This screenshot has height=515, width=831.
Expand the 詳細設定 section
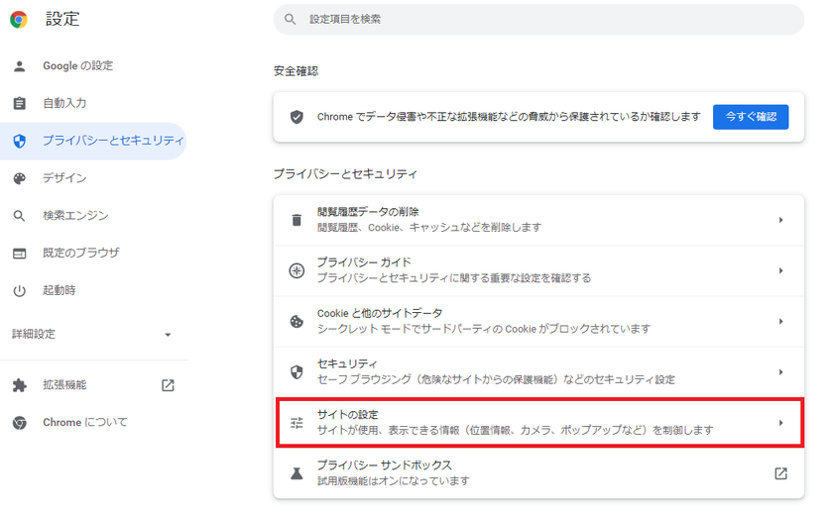[168, 335]
